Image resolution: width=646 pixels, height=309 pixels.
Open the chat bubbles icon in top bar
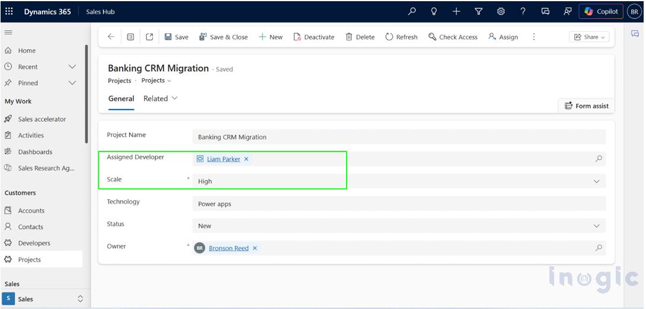[545, 11]
